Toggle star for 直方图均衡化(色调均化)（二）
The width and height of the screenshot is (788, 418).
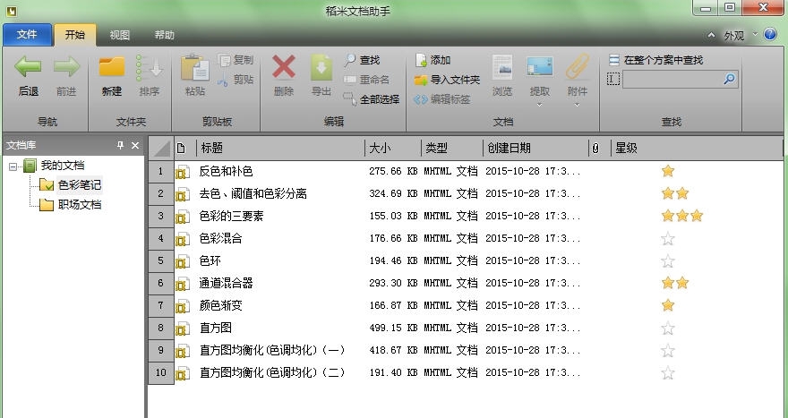(x=667, y=372)
